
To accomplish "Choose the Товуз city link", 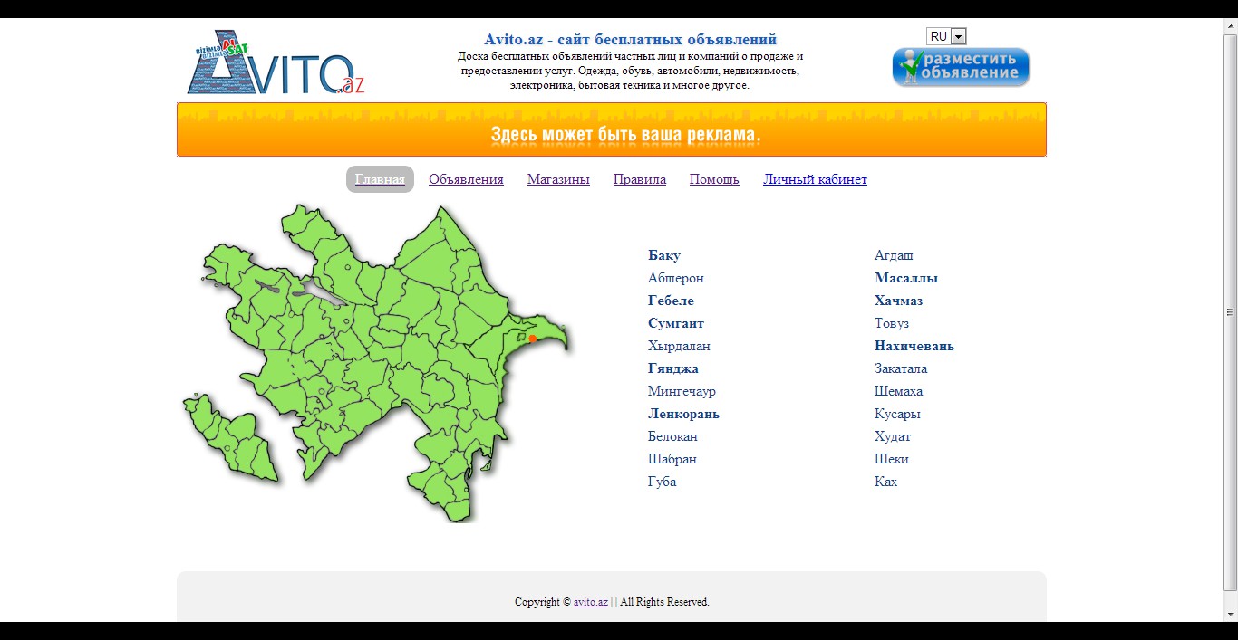I will tap(892, 323).
